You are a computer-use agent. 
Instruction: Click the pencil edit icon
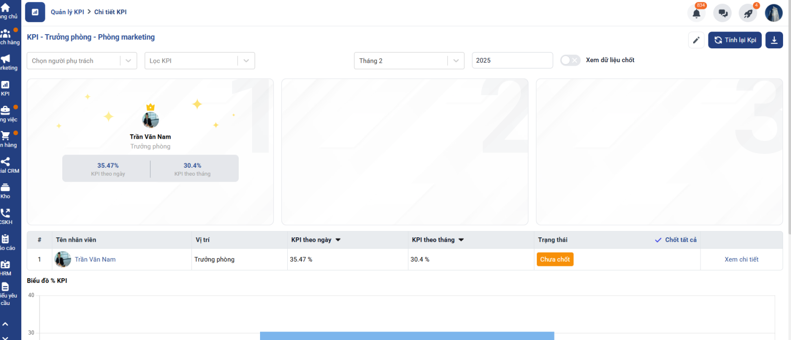click(x=696, y=40)
